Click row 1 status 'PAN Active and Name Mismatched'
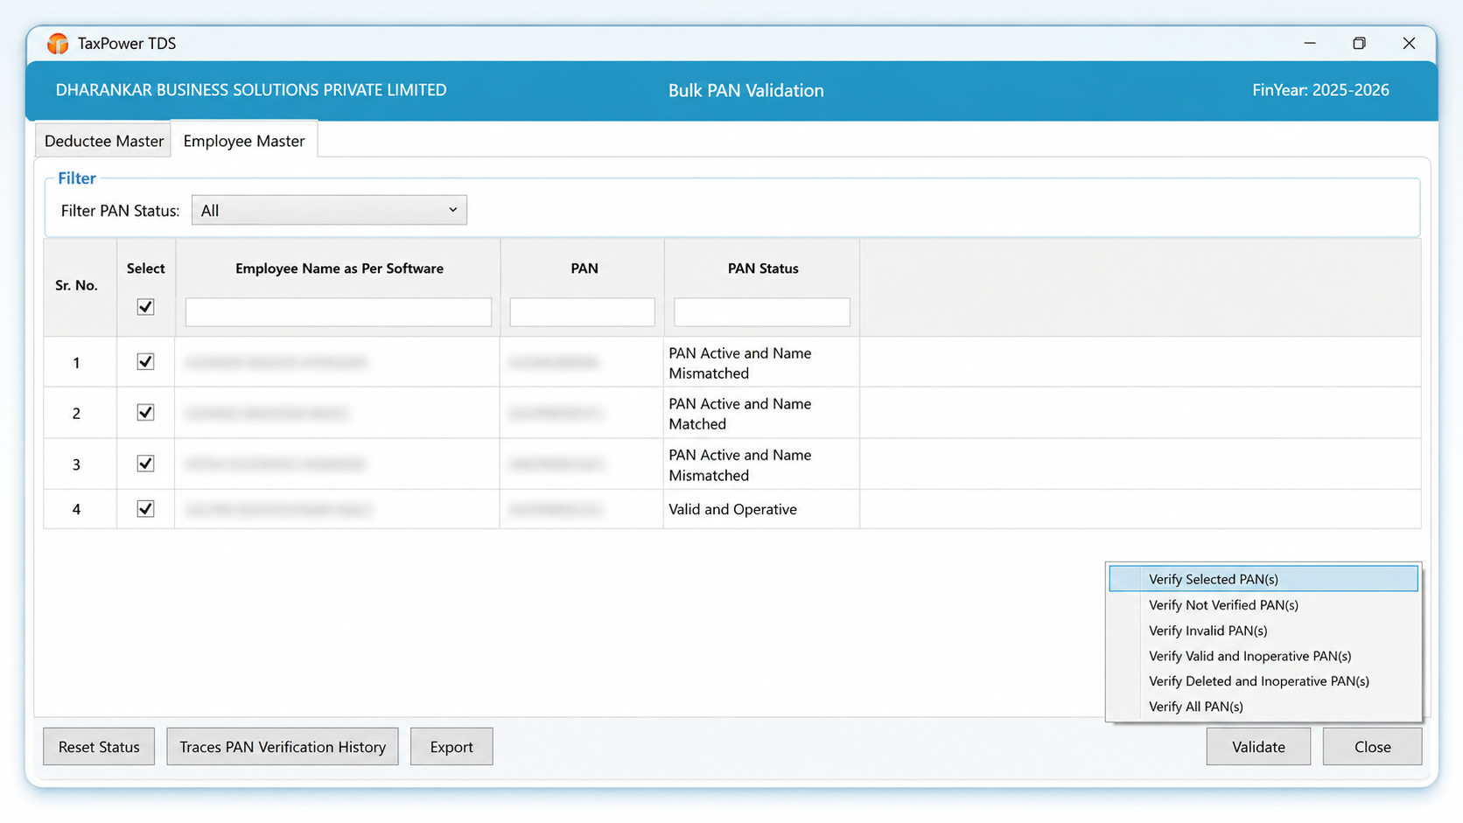1463x823 pixels. [740, 363]
